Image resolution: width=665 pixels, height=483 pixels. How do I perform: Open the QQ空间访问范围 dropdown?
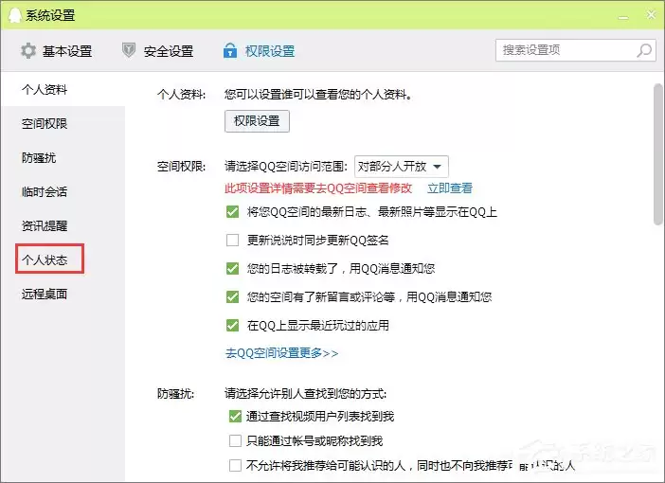tap(402, 167)
